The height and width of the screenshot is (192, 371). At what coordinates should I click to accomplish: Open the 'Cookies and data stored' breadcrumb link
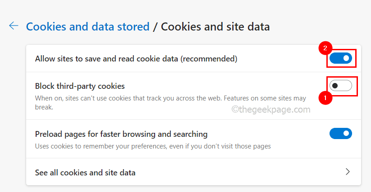pyautogui.click(x=87, y=26)
